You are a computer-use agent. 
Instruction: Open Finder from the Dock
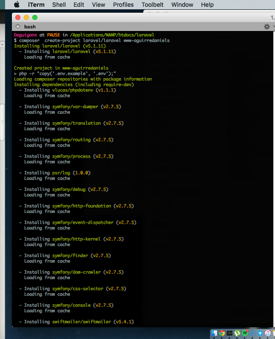[x=214, y=333]
